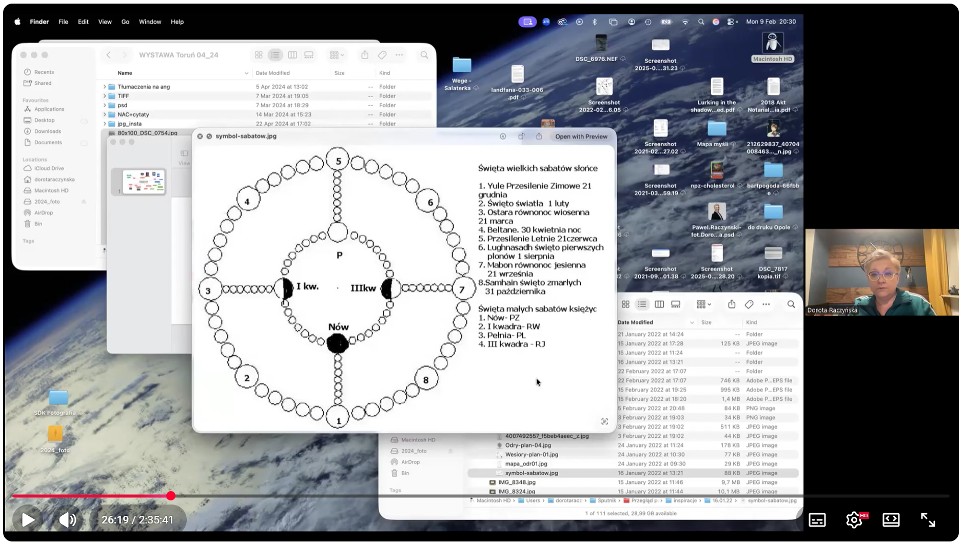Image resolution: width=963 pixels, height=543 pixels.
Task: Expand video to fullscreen
Action: (x=928, y=520)
